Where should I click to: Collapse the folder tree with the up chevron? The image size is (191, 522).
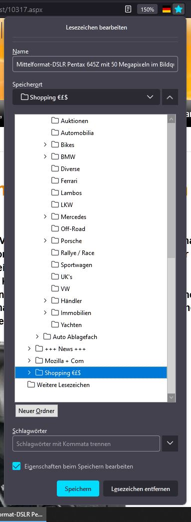click(x=170, y=97)
